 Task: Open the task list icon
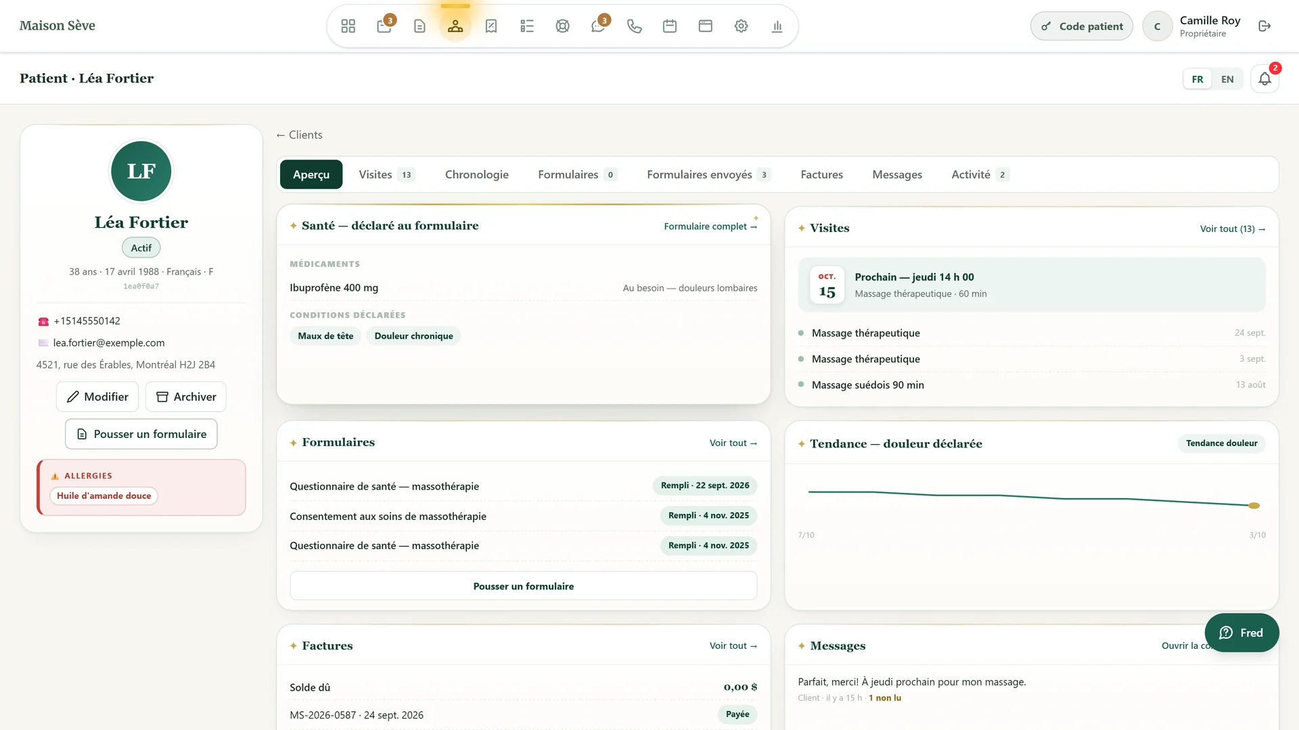(527, 26)
